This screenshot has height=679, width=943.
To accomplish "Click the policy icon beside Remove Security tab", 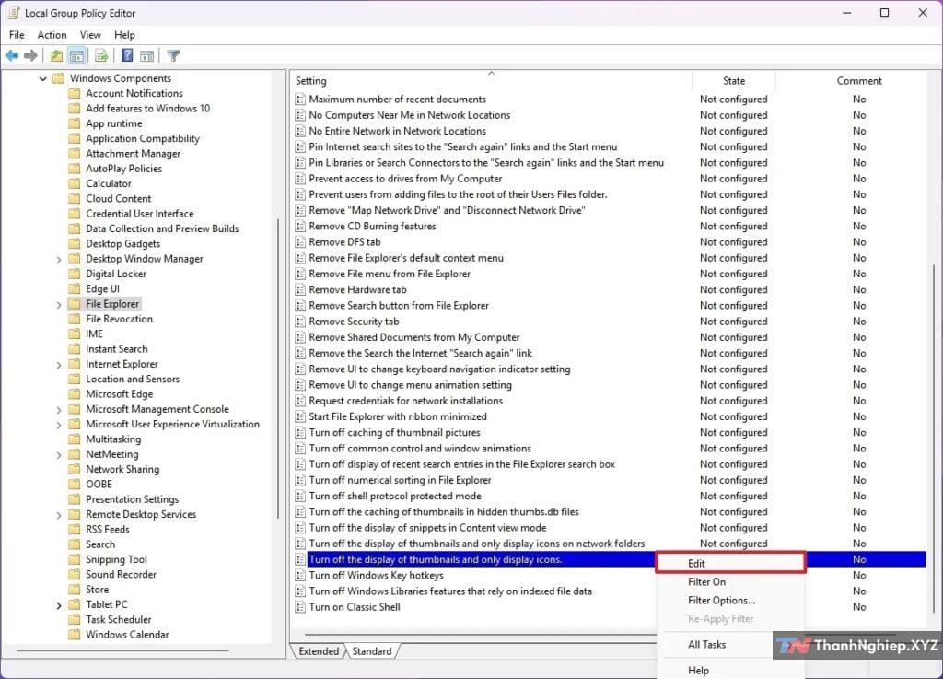I will (x=300, y=322).
